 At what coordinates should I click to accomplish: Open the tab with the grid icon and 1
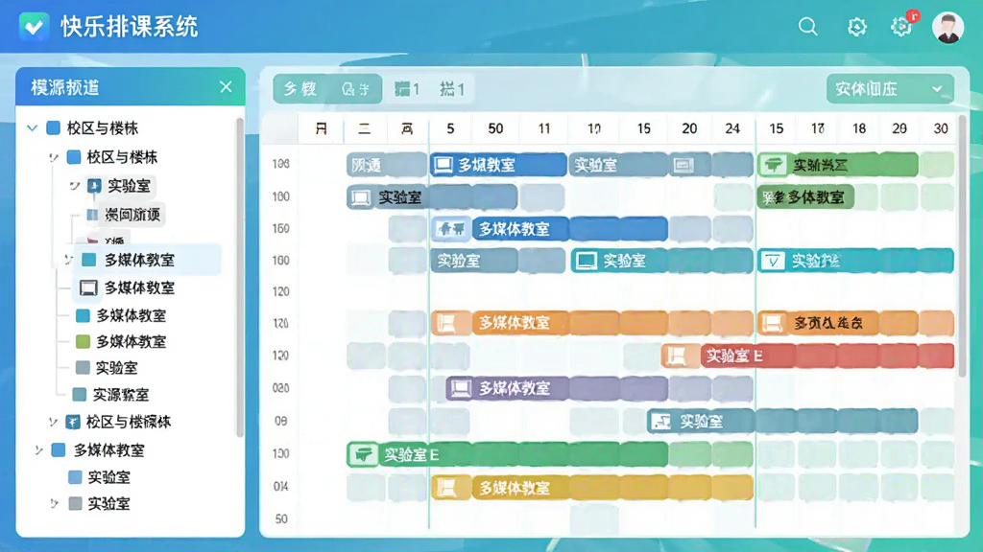click(x=407, y=89)
